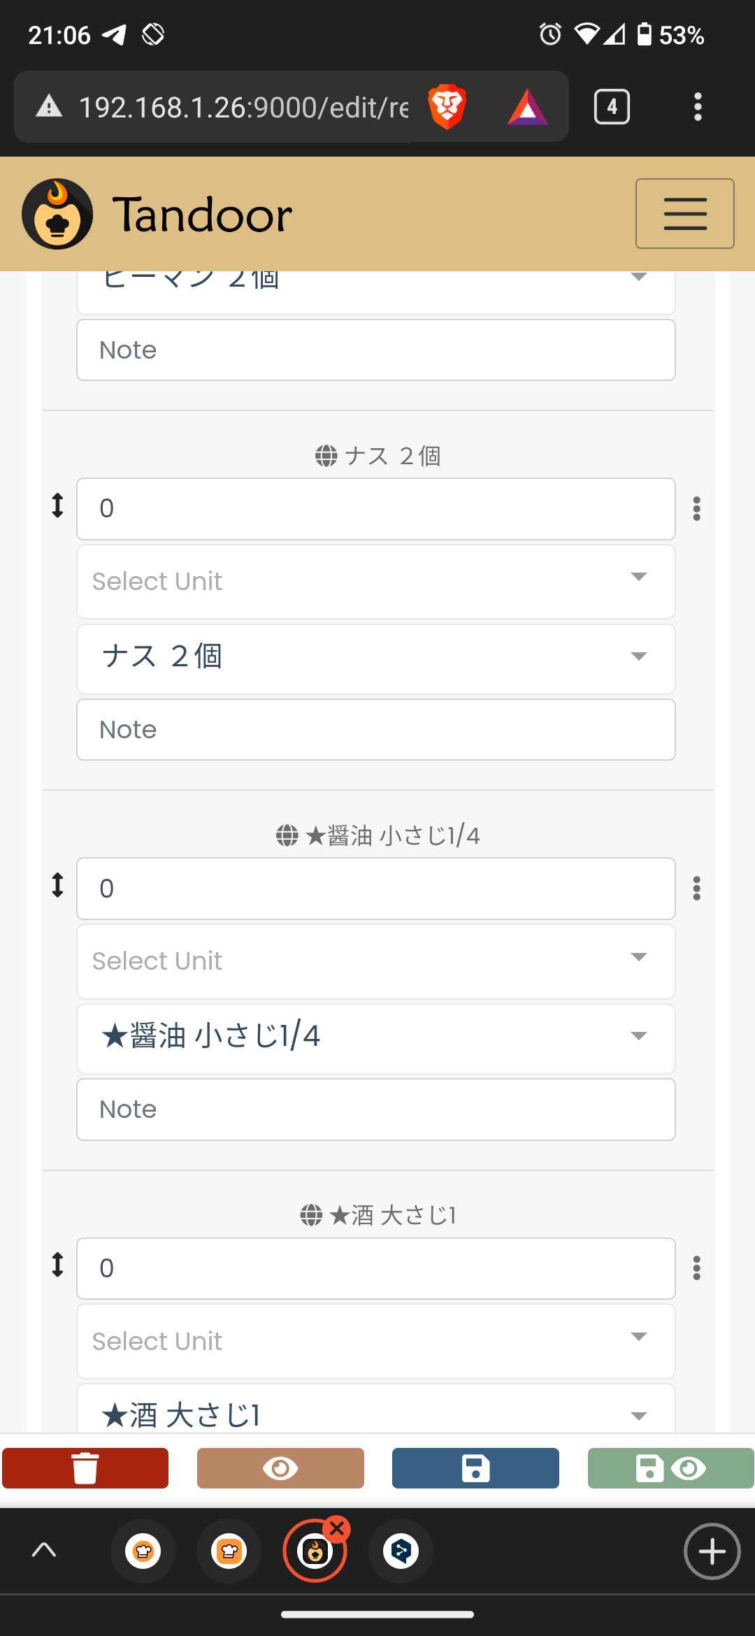Open the browser overflow menu
Screen dimensions: 755x1636
[697, 106]
